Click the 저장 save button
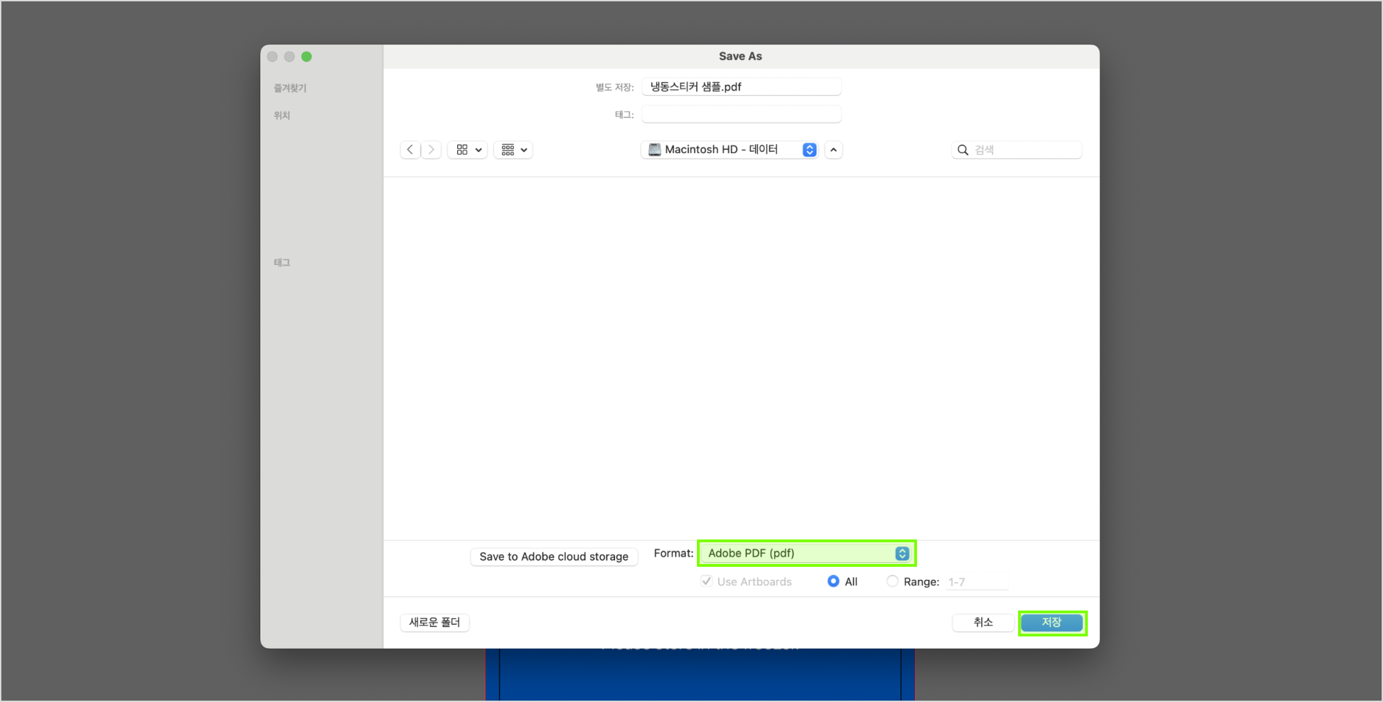 click(x=1052, y=623)
